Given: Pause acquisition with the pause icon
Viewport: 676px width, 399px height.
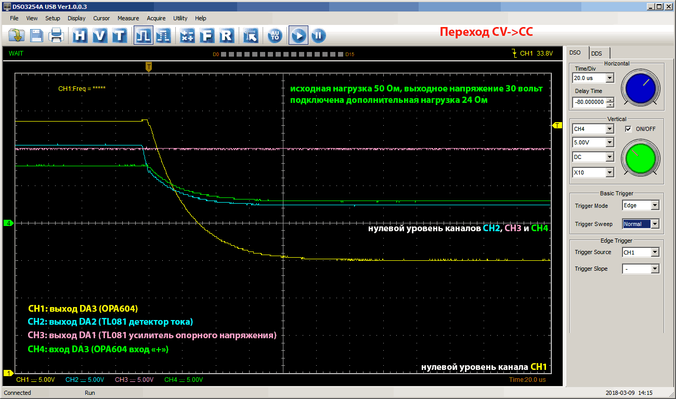Looking at the screenshot, I should coord(318,35).
